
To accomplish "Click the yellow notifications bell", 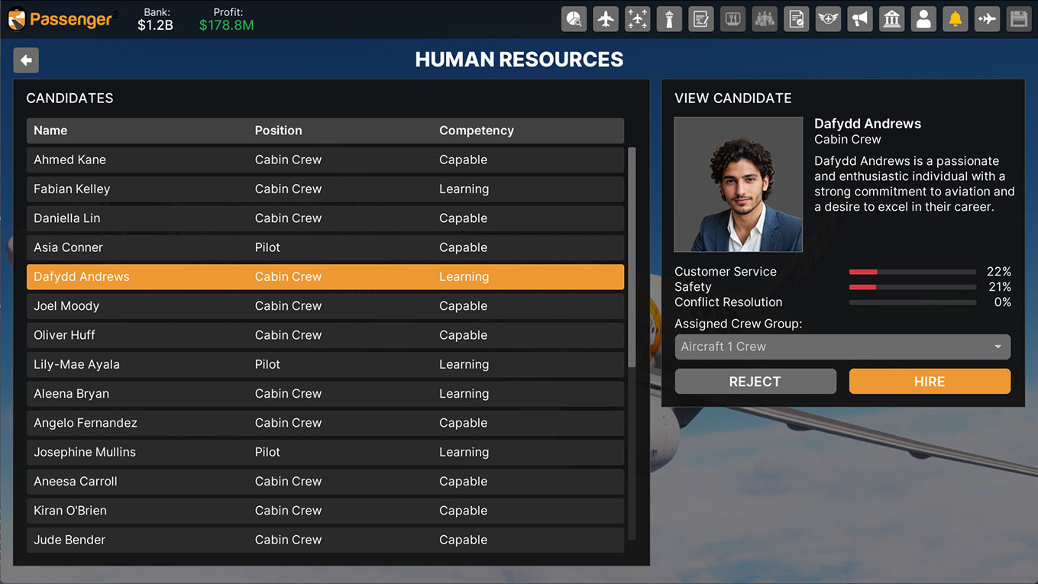I will pyautogui.click(x=955, y=19).
